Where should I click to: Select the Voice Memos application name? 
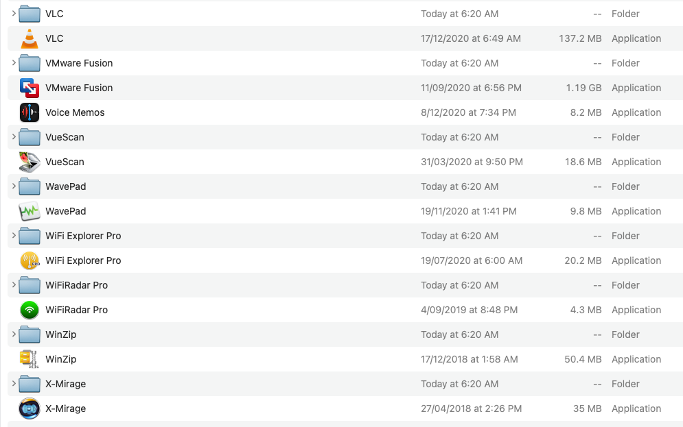[x=75, y=112]
